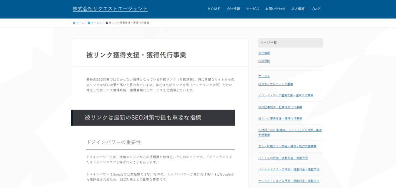Click the ホーム breadcrumb link

tap(80, 23)
